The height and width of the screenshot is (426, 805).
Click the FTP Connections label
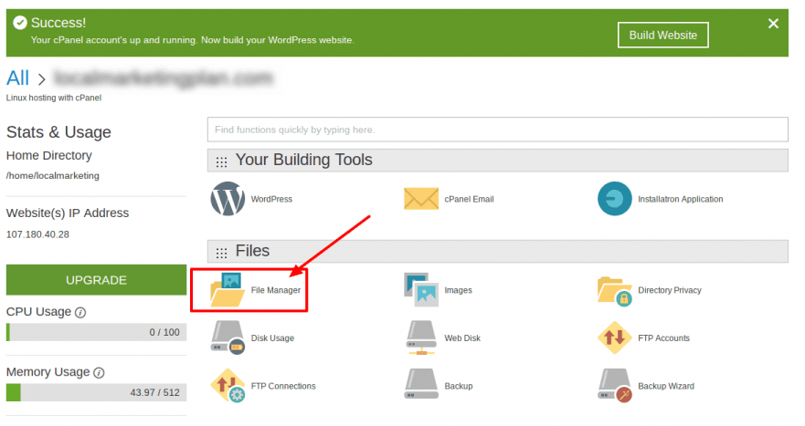pos(283,386)
